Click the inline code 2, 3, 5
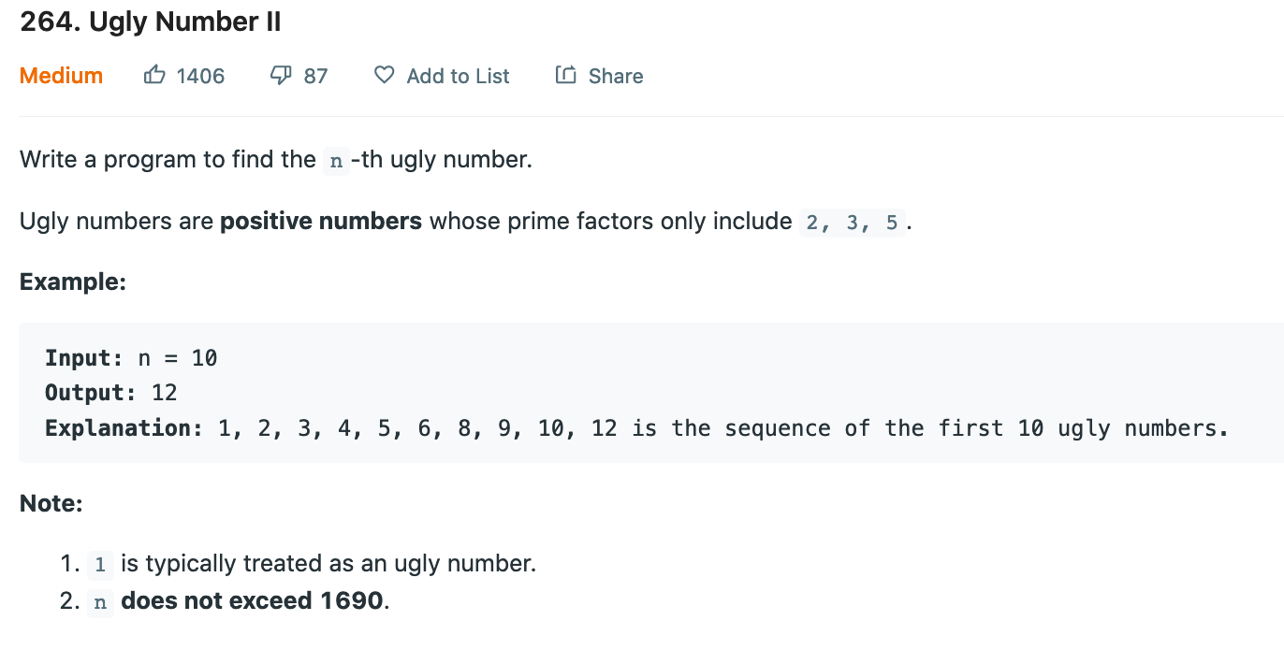This screenshot has width=1284, height=664. pyautogui.click(x=852, y=223)
